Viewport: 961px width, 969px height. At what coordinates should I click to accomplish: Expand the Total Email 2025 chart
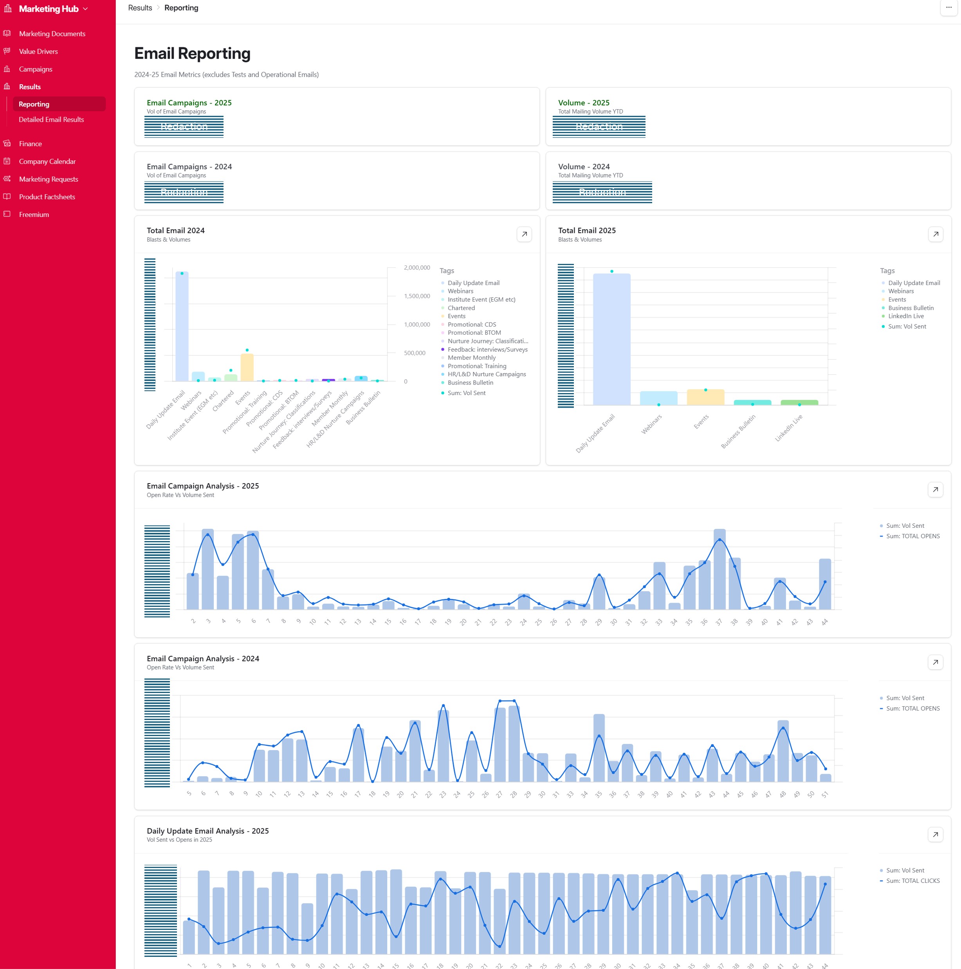point(936,234)
